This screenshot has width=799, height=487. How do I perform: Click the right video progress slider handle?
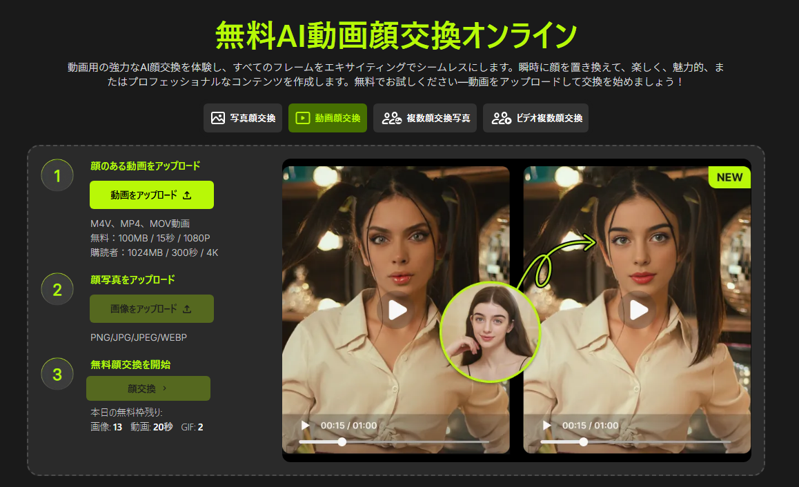tap(583, 441)
